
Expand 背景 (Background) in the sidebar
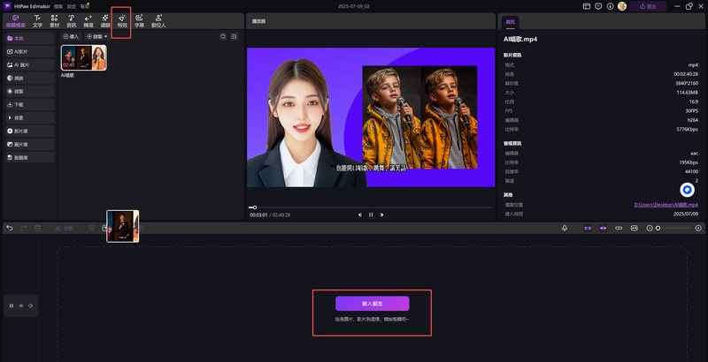[x=30, y=118]
